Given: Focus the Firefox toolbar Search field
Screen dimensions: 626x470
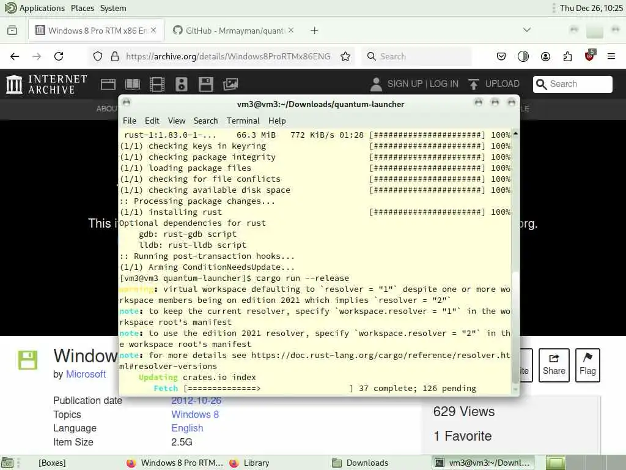Looking at the screenshot, I should 417,56.
